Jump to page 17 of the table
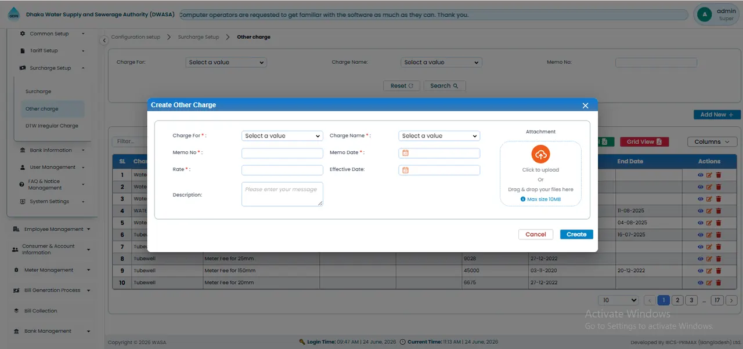 717,300
